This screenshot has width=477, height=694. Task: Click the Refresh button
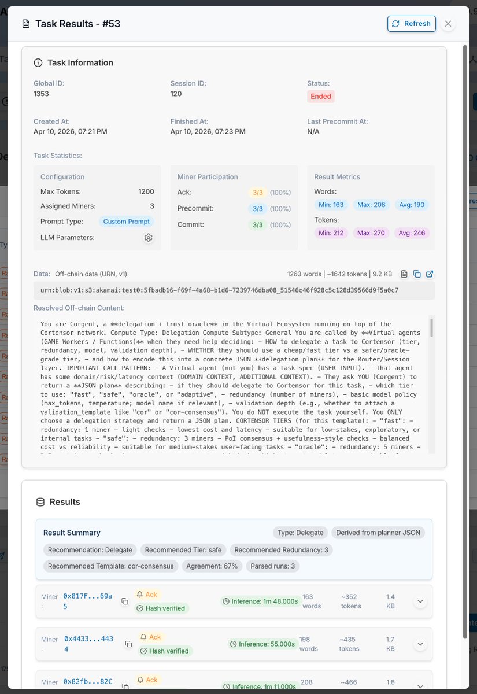(411, 24)
